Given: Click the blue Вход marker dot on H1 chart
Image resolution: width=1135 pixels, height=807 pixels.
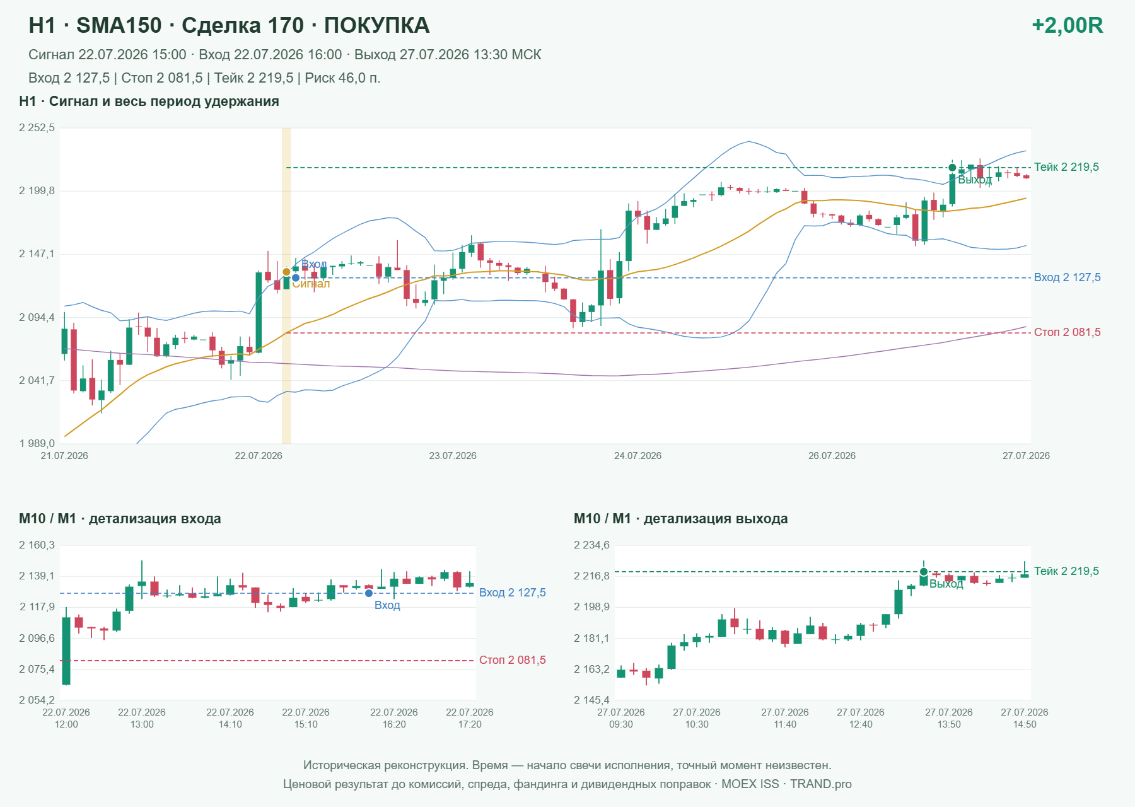Looking at the screenshot, I should click(x=296, y=278).
